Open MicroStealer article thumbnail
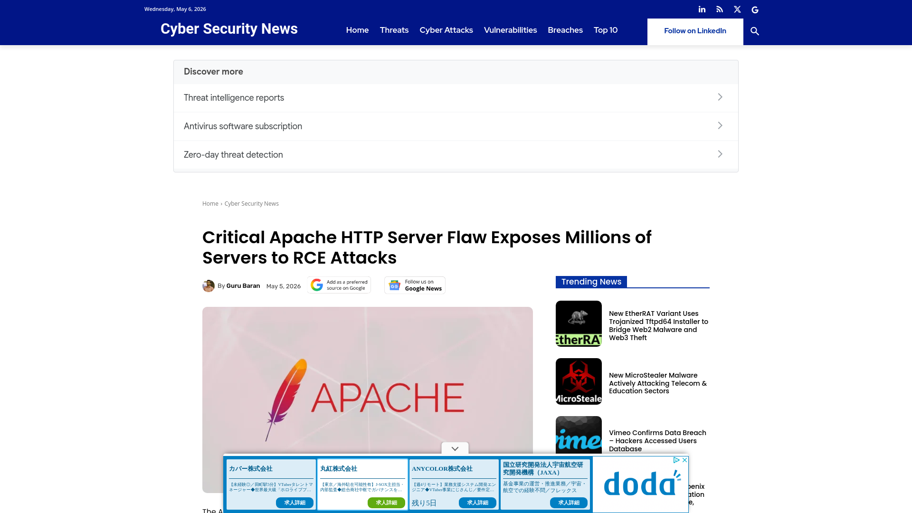 [x=579, y=381]
